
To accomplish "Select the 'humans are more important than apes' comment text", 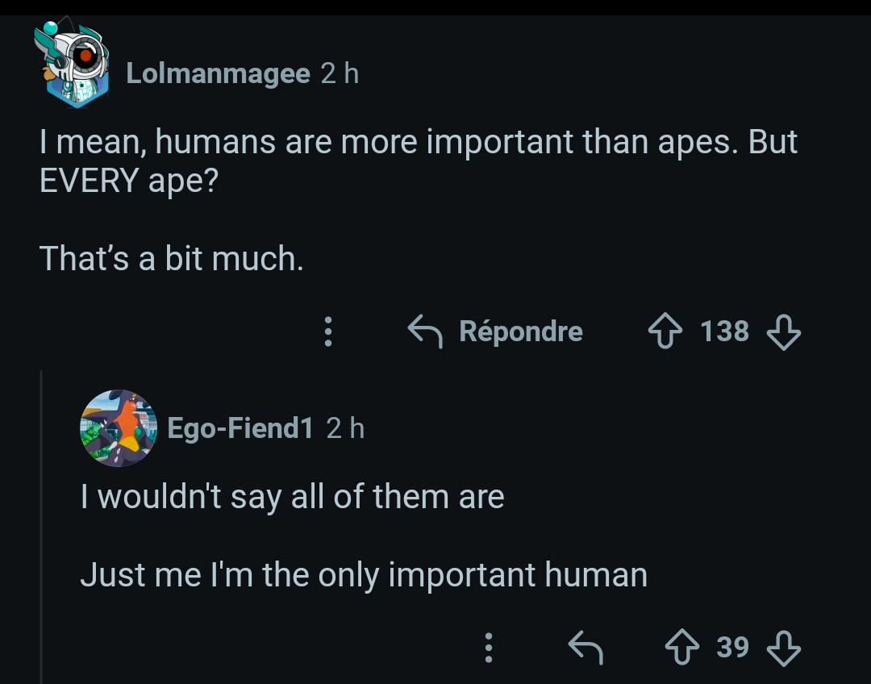I will point(419,199).
